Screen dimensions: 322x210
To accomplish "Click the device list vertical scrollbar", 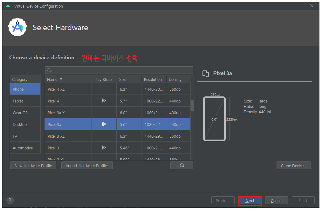I will (192, 105).
